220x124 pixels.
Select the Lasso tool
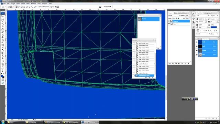point(2,21)
